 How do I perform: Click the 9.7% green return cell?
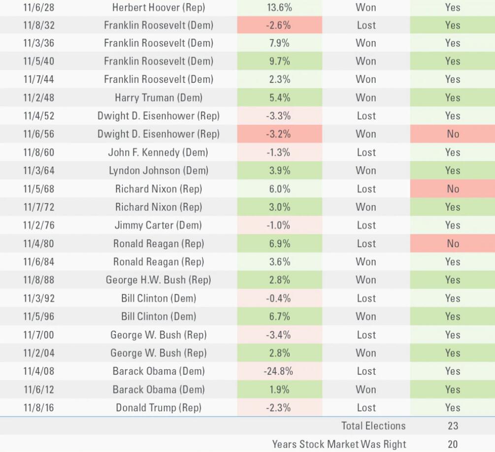(x=279, y=61)
